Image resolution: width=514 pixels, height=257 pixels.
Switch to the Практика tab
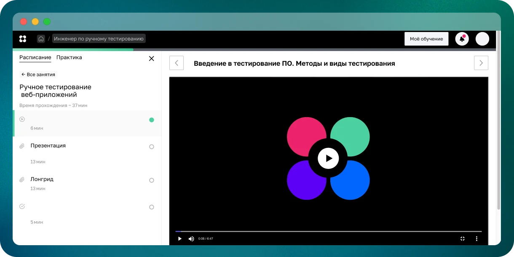point(69,57)
